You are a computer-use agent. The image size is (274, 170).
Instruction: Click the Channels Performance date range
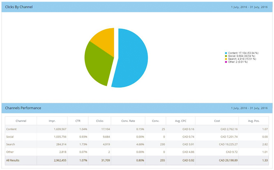click(x=249, y=108)
